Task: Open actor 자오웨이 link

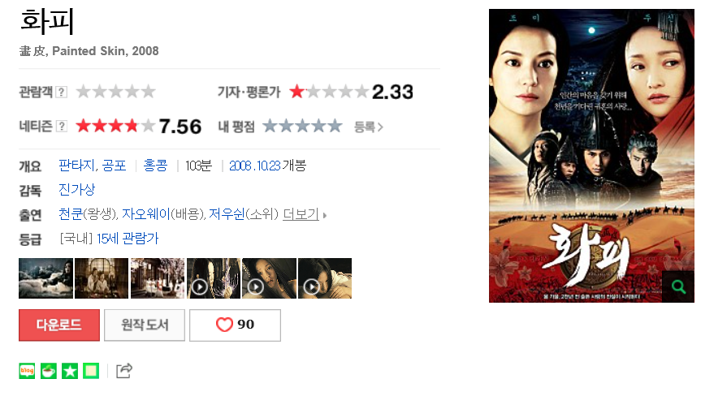Action: (145, 215)
